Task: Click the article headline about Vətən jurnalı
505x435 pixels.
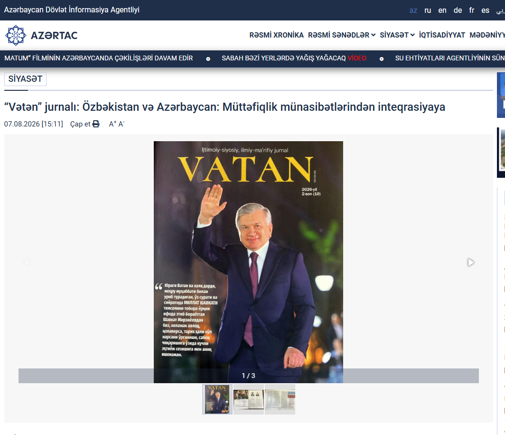Action: [x=224, y=107]
